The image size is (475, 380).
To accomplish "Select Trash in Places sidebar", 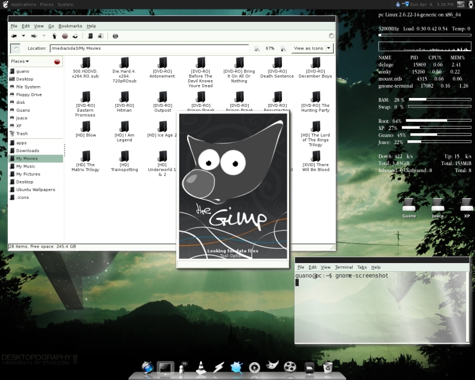I will (x=36, y=134).
